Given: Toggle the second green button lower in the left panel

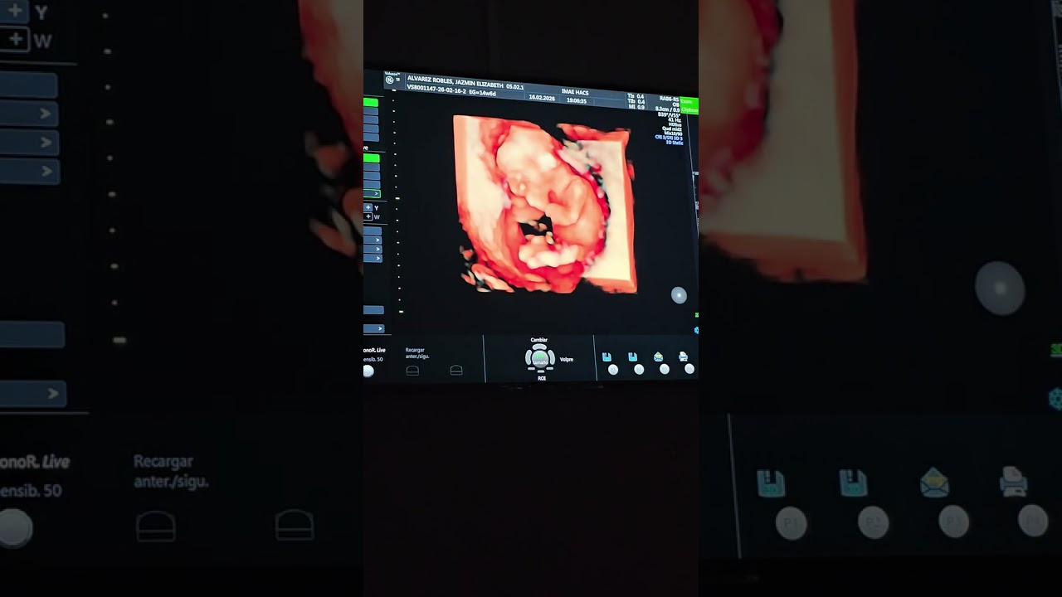Looking at the screenshot, I should point(372,158).
